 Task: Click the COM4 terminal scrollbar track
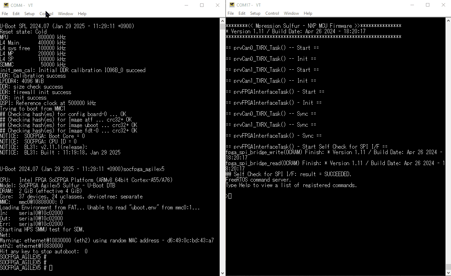(x=222, y=137)
